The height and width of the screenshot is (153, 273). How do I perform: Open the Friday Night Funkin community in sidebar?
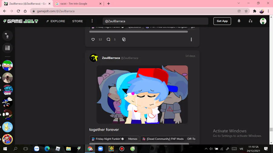pos(7,90)
